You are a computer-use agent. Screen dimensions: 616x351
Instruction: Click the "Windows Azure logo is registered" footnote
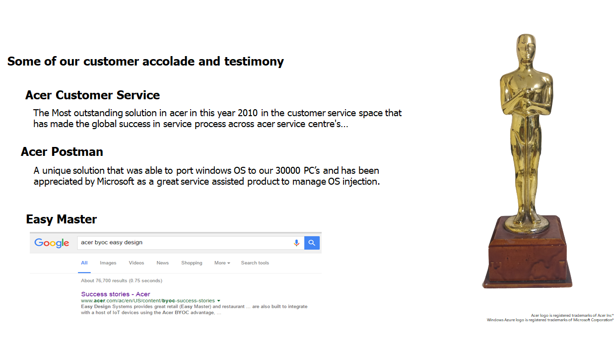click(550, 320)
